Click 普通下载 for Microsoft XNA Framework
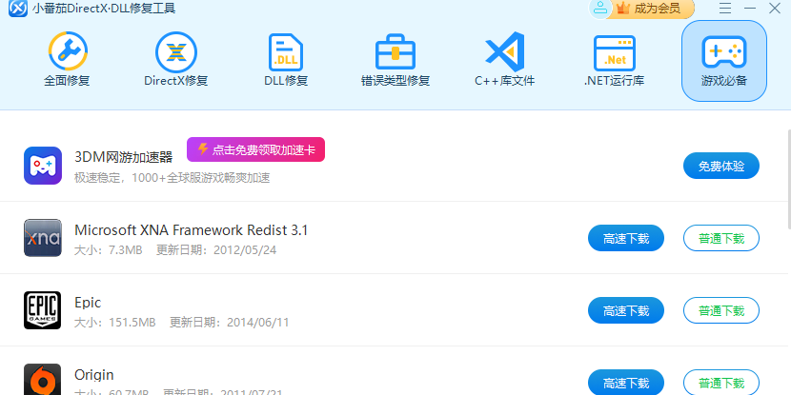 pos(721,238)
